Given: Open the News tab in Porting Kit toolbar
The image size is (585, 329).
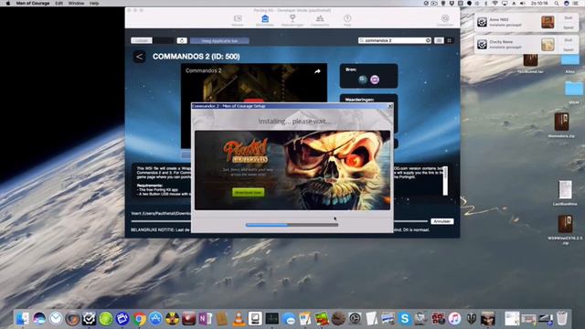Looking at the screenshot, I should point(238,20).
